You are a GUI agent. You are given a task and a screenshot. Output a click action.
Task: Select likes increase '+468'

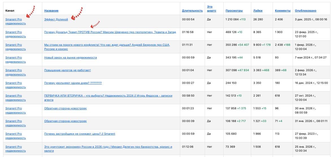(265, 70)
